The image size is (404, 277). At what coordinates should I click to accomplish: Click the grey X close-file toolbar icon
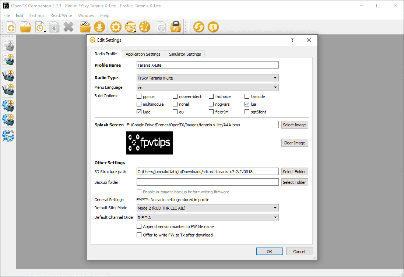(x=68, y=27)
